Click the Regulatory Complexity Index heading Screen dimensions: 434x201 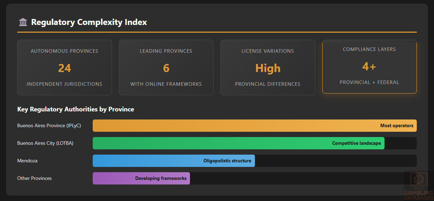(x=89, y=22)
